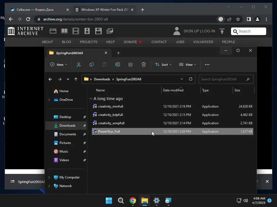Select the creativity_mmfull file
The width and height of the screenshot is (277, 207).
tap(172, 106)
